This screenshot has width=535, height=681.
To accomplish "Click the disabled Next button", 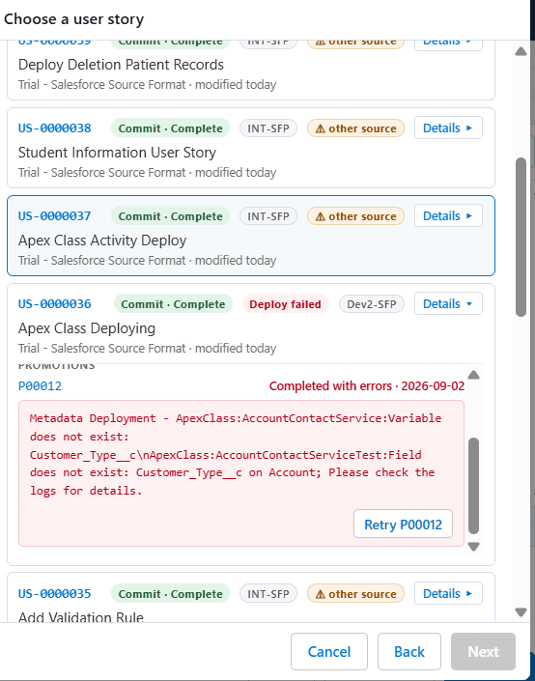I will tap(483, 651).
